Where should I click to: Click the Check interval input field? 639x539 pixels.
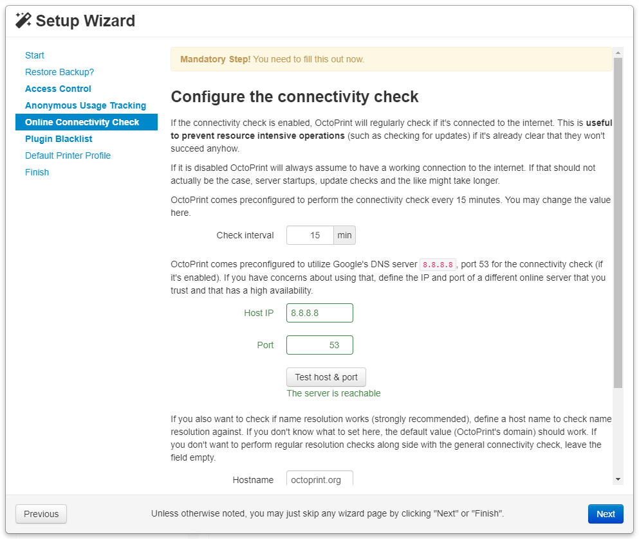pos(310,235)
